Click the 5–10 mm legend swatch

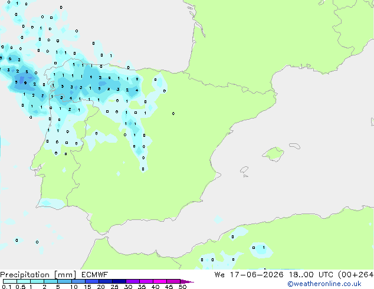point(64,281)
